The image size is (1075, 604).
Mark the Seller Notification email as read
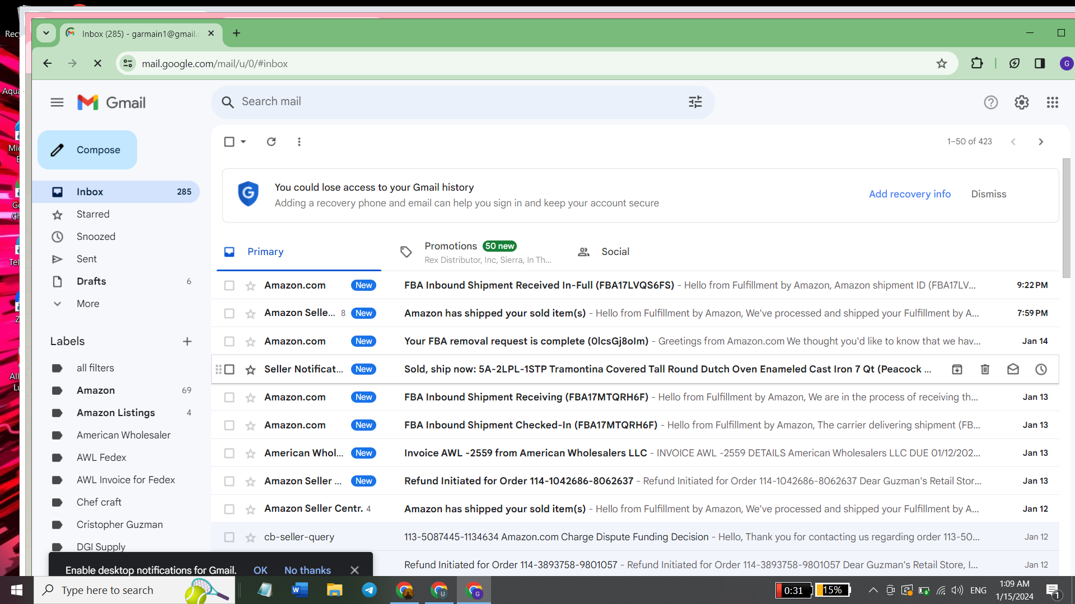click(1013, 369)
